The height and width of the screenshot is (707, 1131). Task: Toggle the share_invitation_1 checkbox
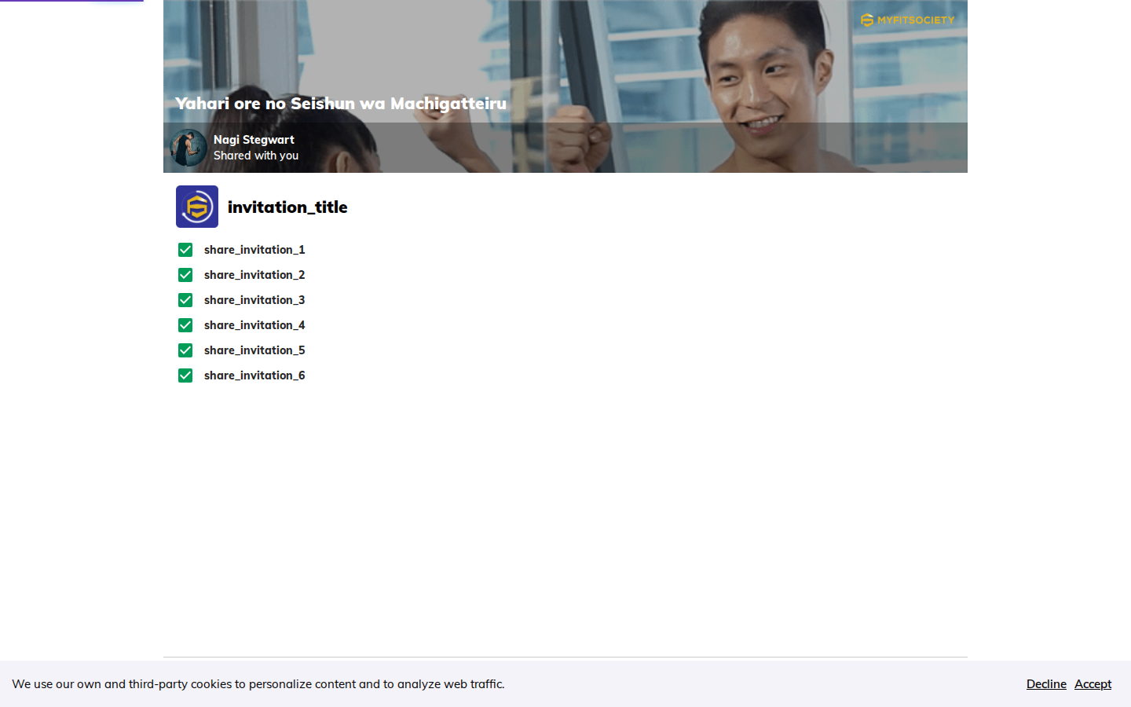(x=185, y=250)
